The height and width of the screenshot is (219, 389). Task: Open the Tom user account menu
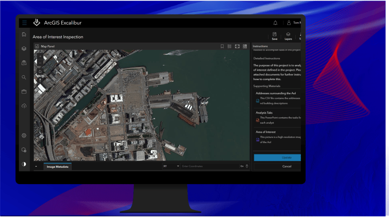(x=294, y=23)
